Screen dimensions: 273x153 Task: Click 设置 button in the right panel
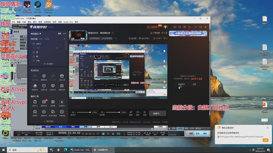tap(194, 84)
